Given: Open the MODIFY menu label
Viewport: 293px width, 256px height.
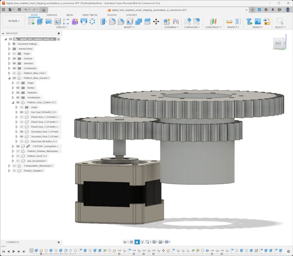Looking at the screenshot, I should 129,27.
